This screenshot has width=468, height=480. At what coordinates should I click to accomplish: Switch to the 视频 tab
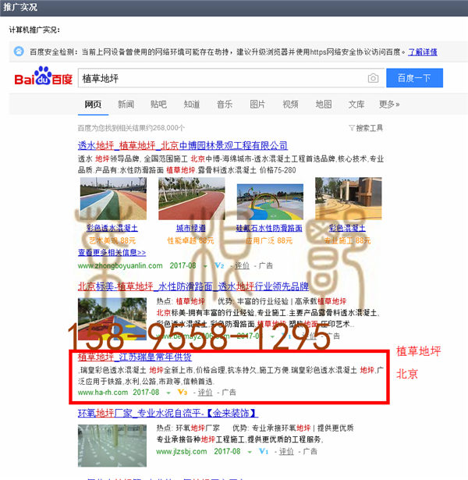(x=290, y=105)
